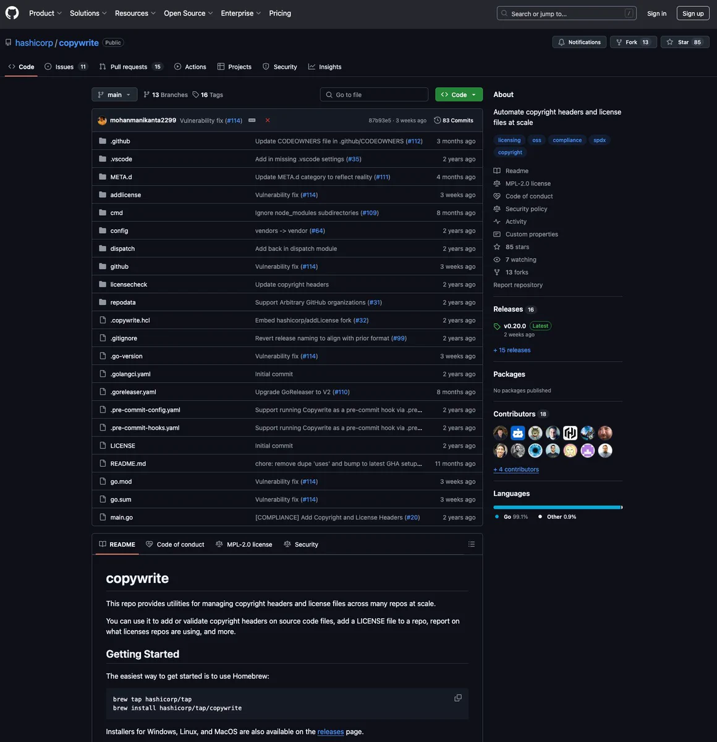Viewport: 717px width, 742px height.
Task: Open the Notifications bell button
Action: click(x=579, y=42)
